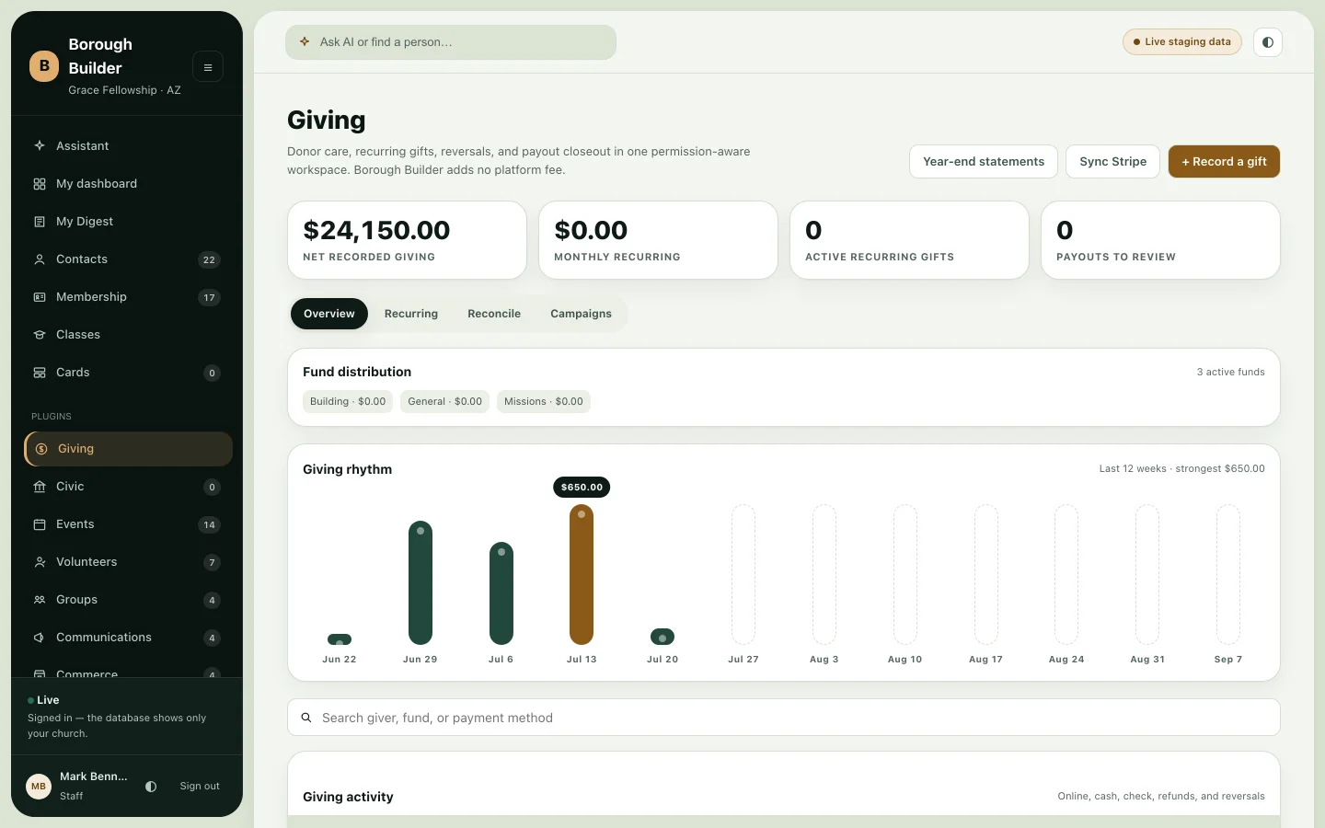Click the Giving dollar coin icon
This screenshot has height=828, width=1325.
[x=41, y=449]
